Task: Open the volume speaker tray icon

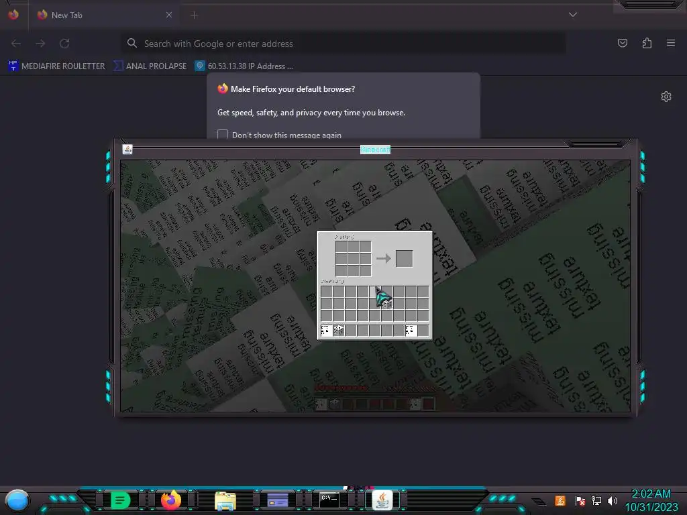Action: (612, 500)
